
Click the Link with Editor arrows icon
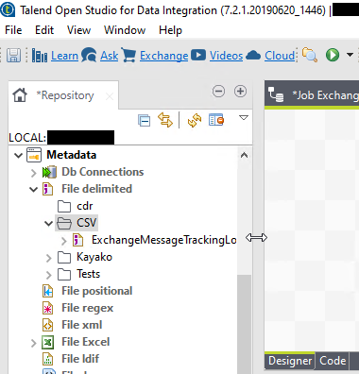pos(165,120)
